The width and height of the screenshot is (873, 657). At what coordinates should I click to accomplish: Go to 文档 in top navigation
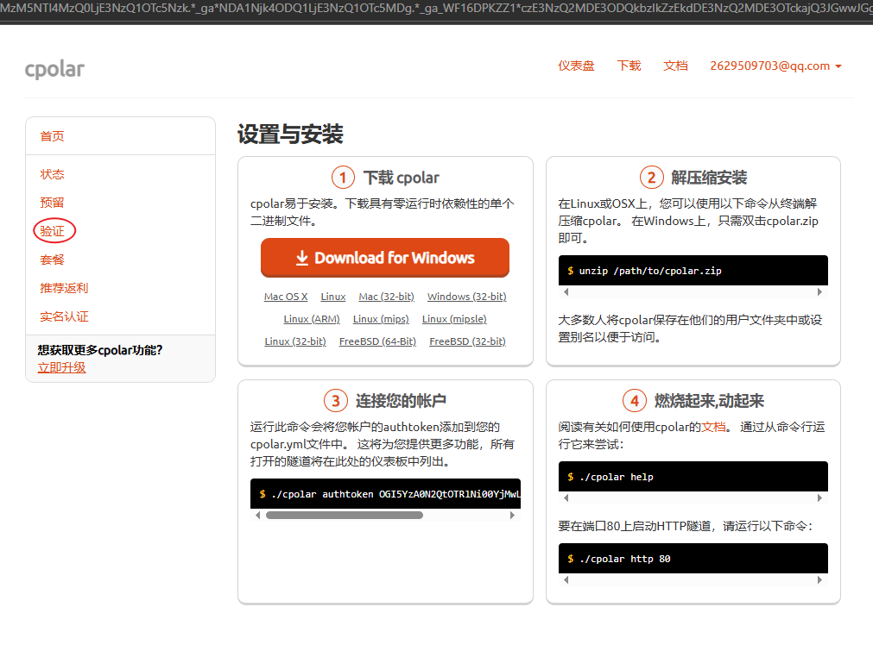pyautogui.click(x=675, y=66)
